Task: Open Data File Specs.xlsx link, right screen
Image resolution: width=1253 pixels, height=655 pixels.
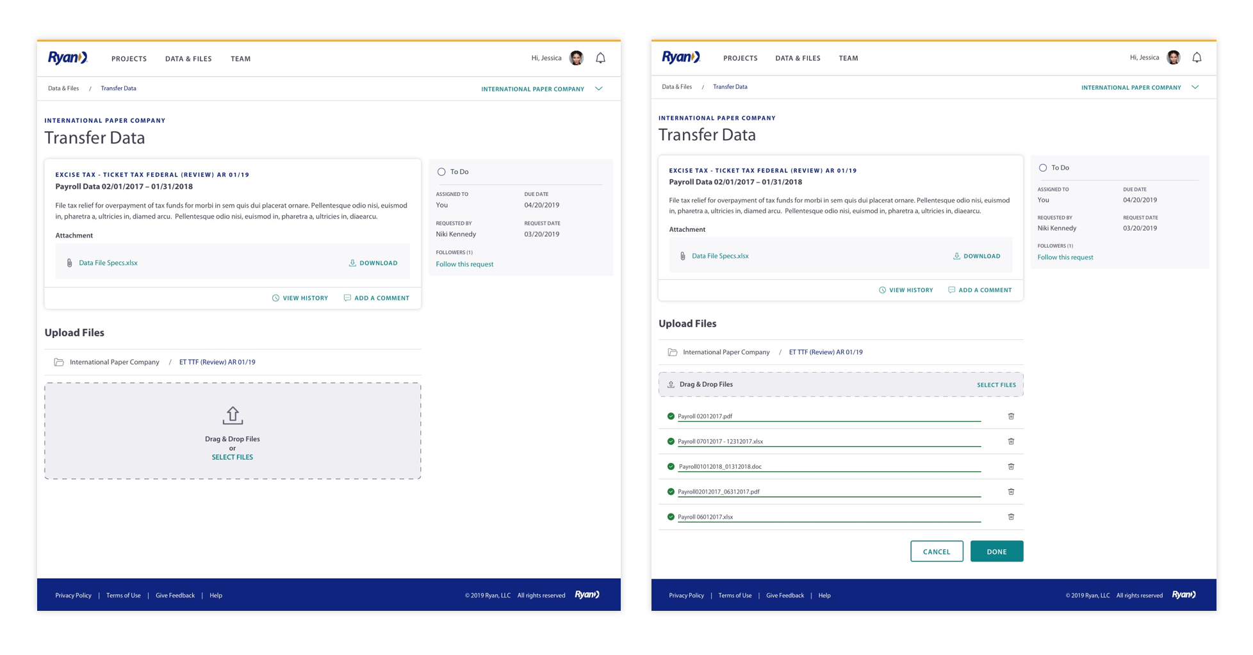Action: click(720, 256)
